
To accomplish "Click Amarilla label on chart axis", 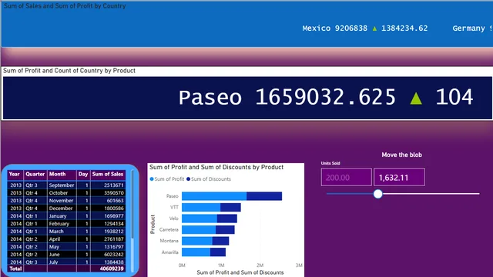I will tap(169, 252).
